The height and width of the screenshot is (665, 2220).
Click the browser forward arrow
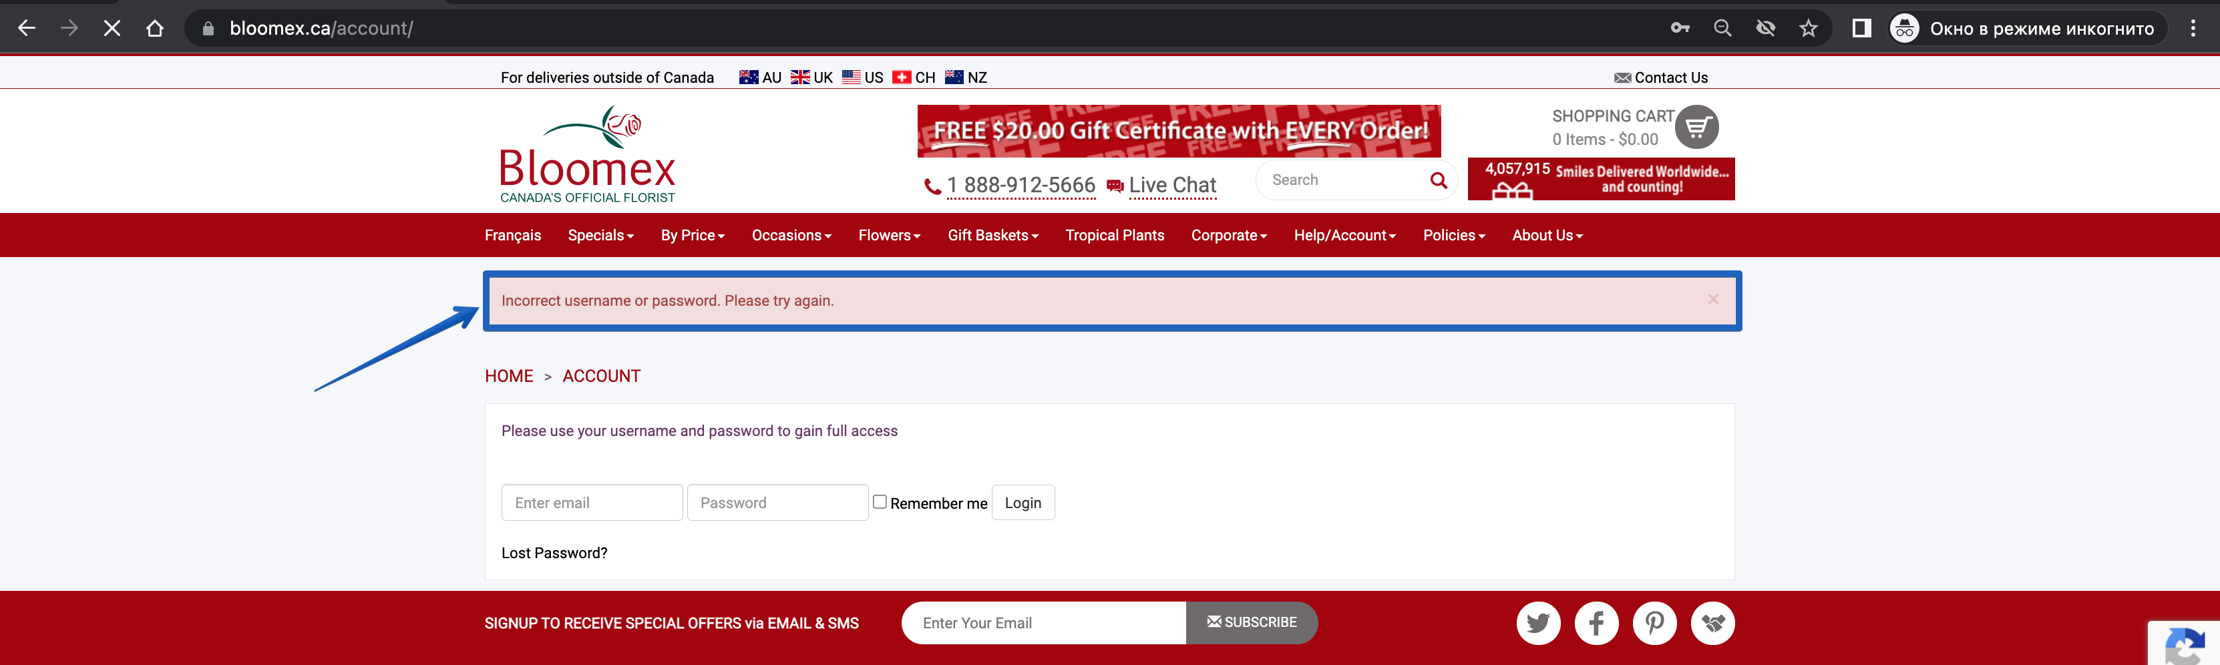click(x=69, y=29)
